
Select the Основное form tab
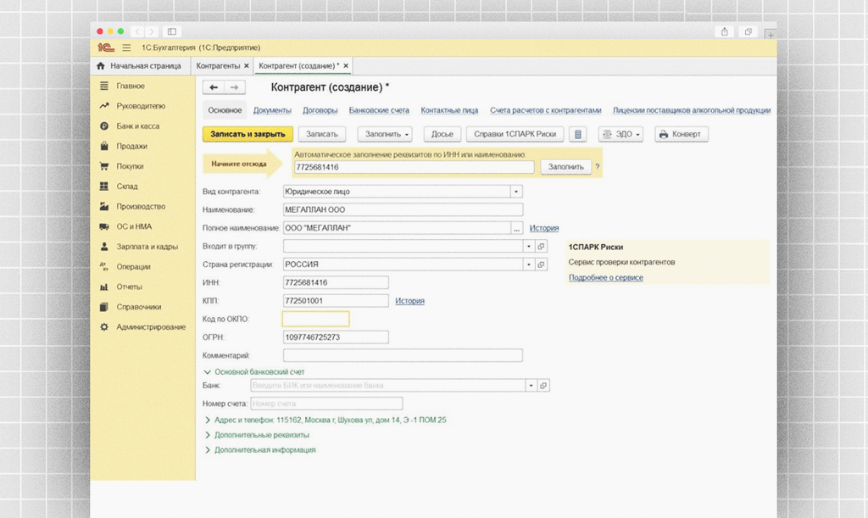pos(225,110)
